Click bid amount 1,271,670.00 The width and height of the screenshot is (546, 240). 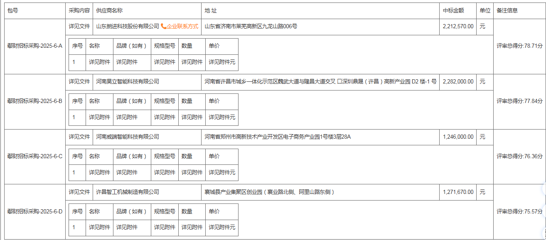click(458, 192)
